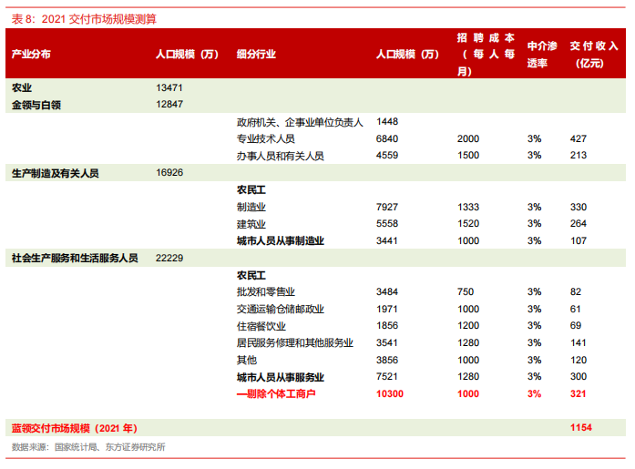Image resolution: width=635 pixels, height=469 pixels.
Task: Select the '细分行业' column header
Action: pyautogui.click(x=256, y=54)
